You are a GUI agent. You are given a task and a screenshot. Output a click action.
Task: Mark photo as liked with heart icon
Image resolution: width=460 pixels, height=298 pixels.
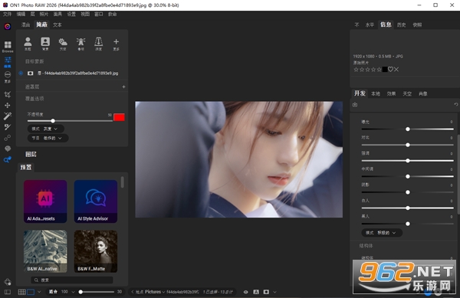(x=390, y=70)
